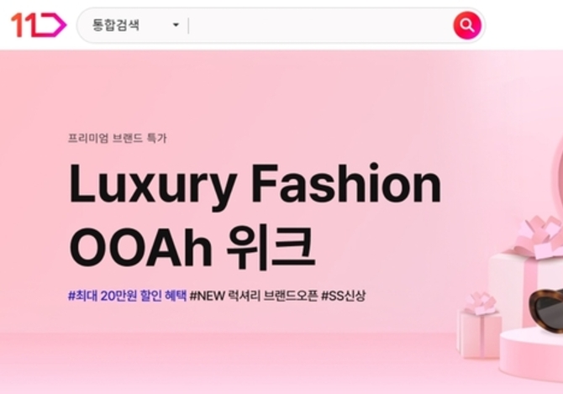Image resolution: width=563 pixels, height=394 pixels.
Task: Click the small arrow next to 통합검색
Action: pos(176,24)
